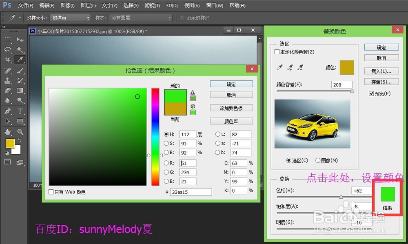Select the Horizontal Type tool

20,111
